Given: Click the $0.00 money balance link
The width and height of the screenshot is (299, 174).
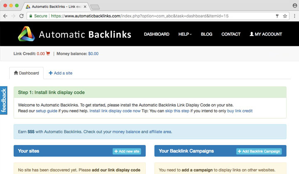Looking at the screenshot, I should [93, 53].
